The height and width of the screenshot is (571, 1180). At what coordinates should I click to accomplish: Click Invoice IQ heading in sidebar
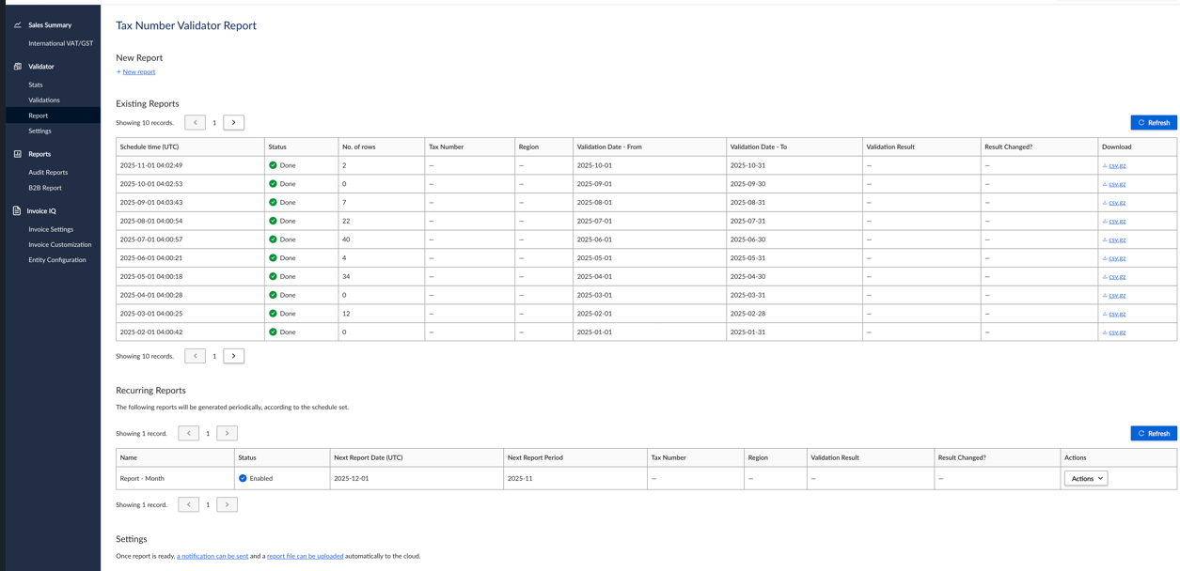(41, 211)
